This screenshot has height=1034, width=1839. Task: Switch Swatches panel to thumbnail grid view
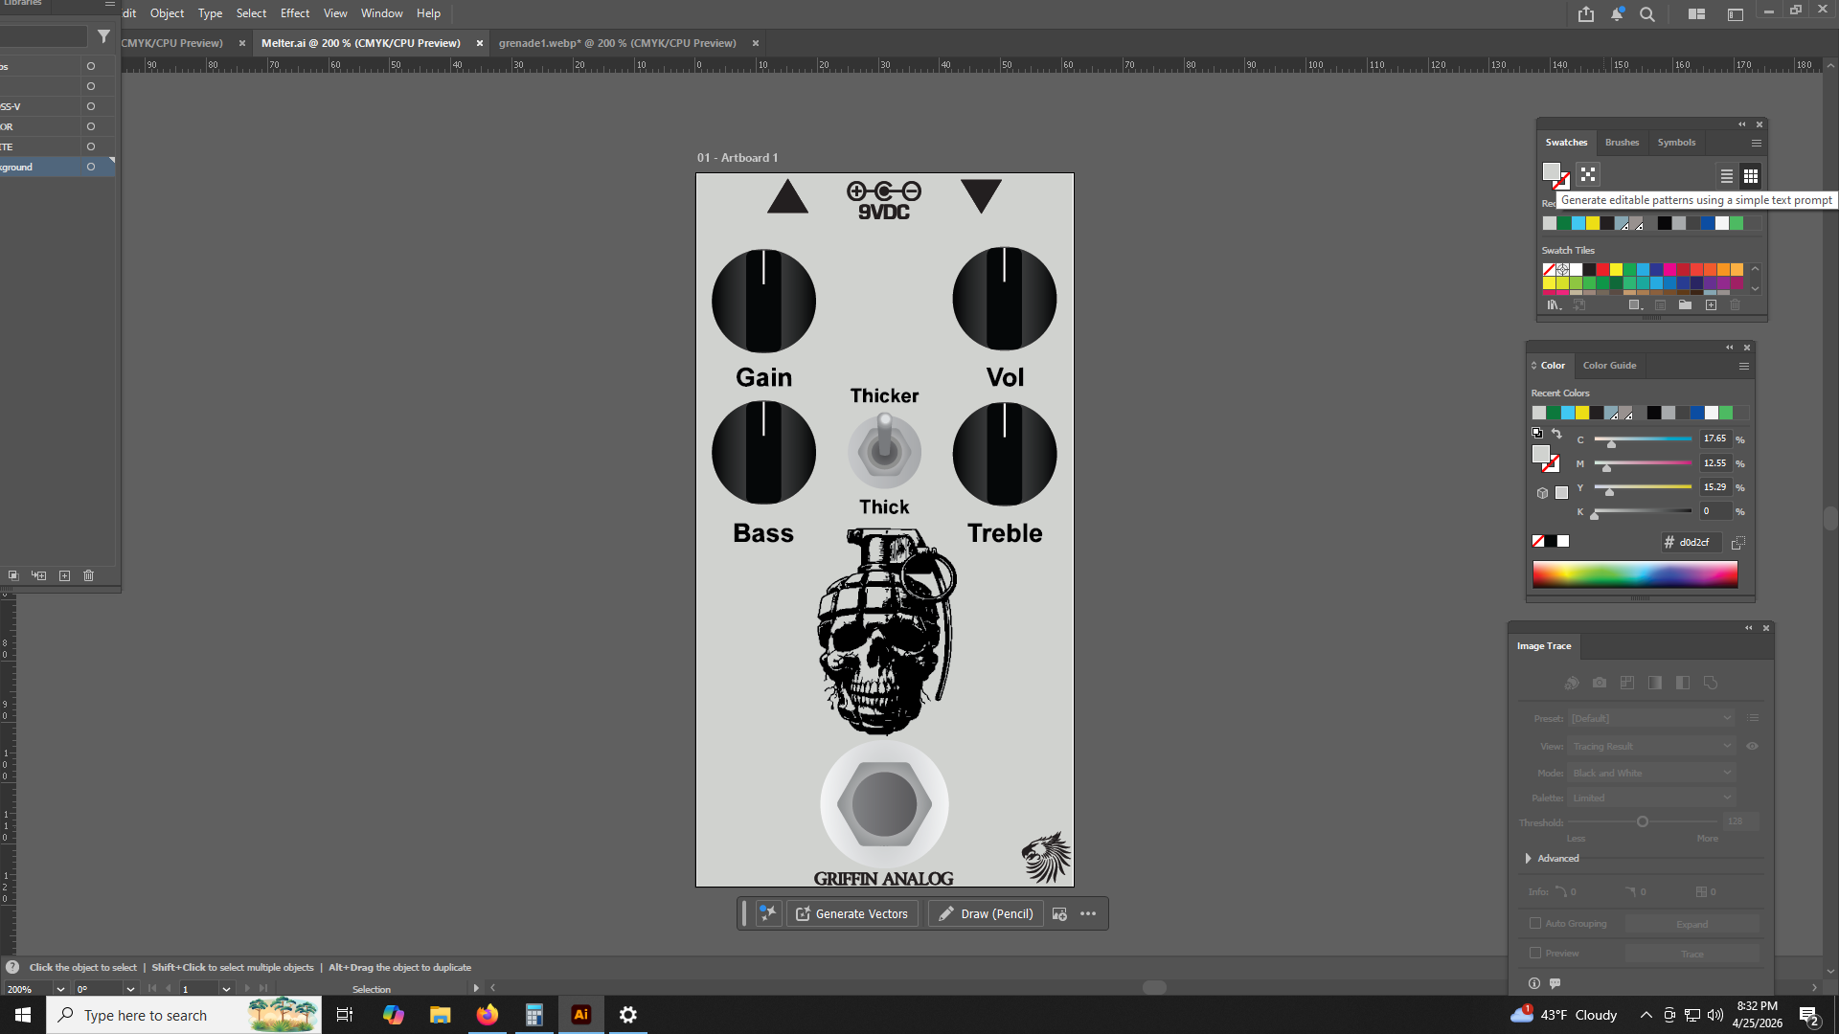1751,176
